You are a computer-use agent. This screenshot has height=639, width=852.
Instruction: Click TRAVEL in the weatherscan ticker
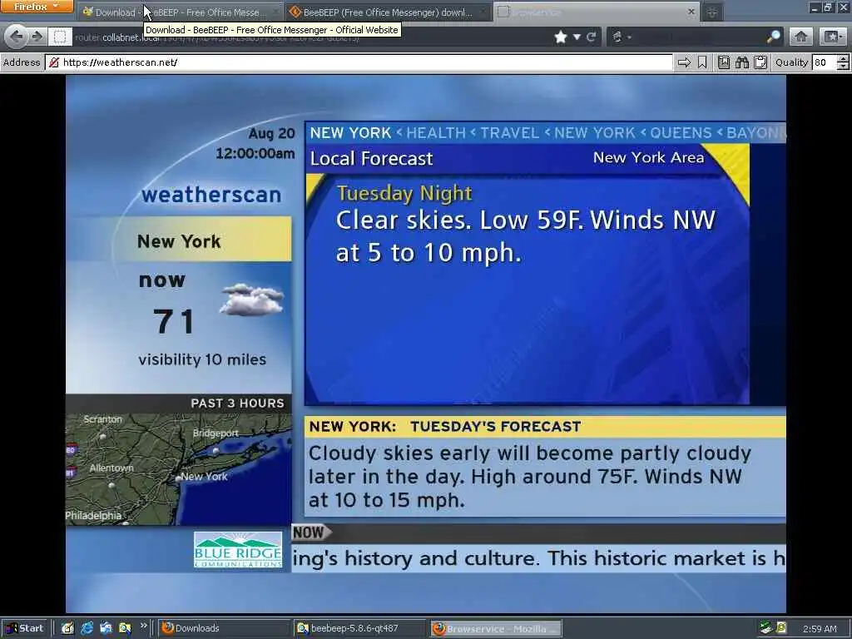click(x=510, y=133)
